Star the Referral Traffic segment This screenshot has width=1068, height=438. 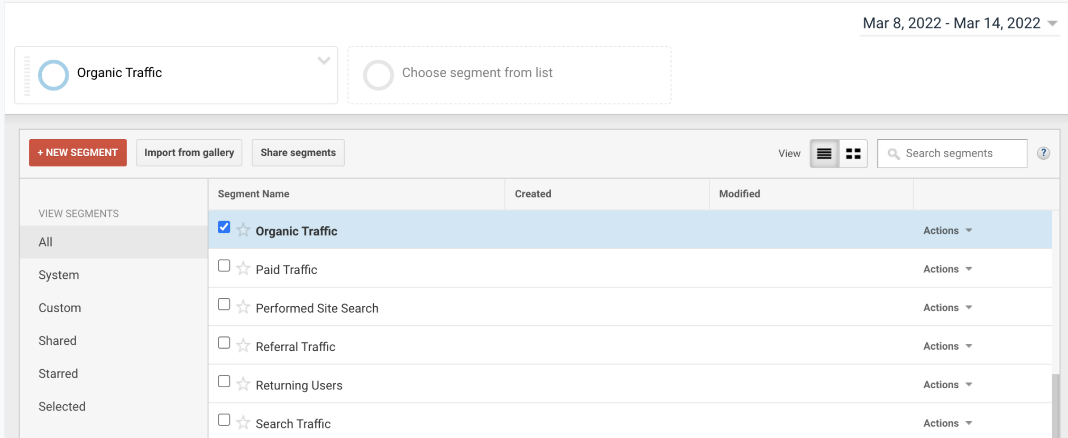click(243, 346)
